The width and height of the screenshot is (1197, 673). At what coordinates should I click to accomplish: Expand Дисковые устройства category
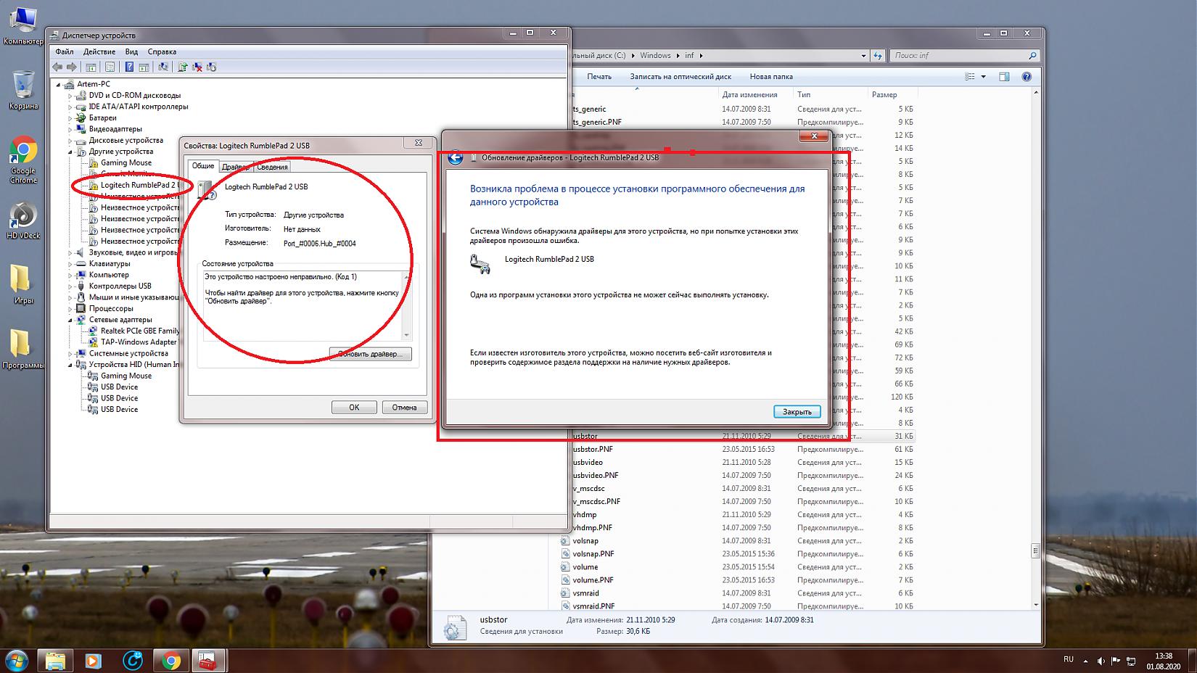click(70, 141)
